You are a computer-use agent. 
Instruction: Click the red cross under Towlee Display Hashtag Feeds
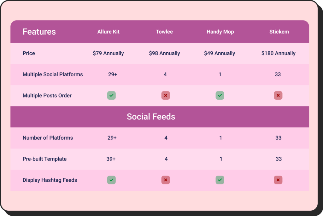[166, 180]
